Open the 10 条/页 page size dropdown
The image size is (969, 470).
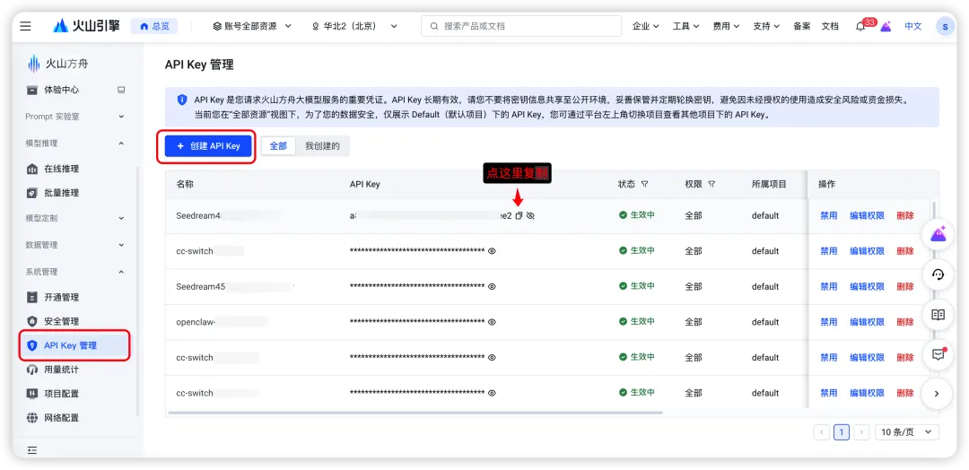[x=906, y=432]
